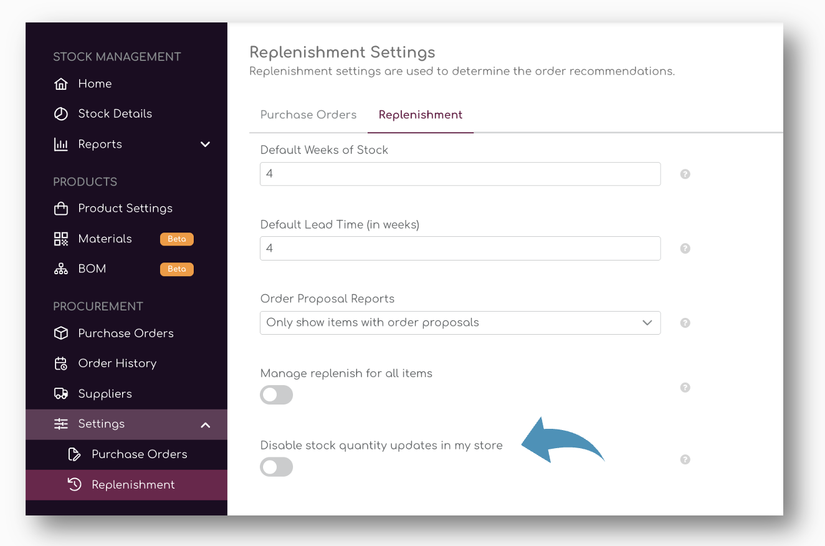Open Product Settings bag icon
This screenshot has width=825, height=546.
[x=61, y=209]
